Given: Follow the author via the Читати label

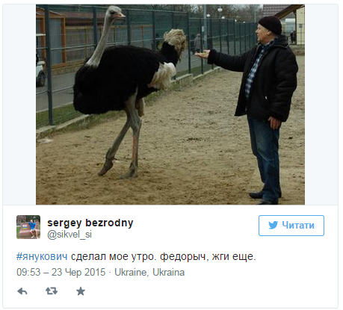Looking at the screenshot, I should pos(298,226).
